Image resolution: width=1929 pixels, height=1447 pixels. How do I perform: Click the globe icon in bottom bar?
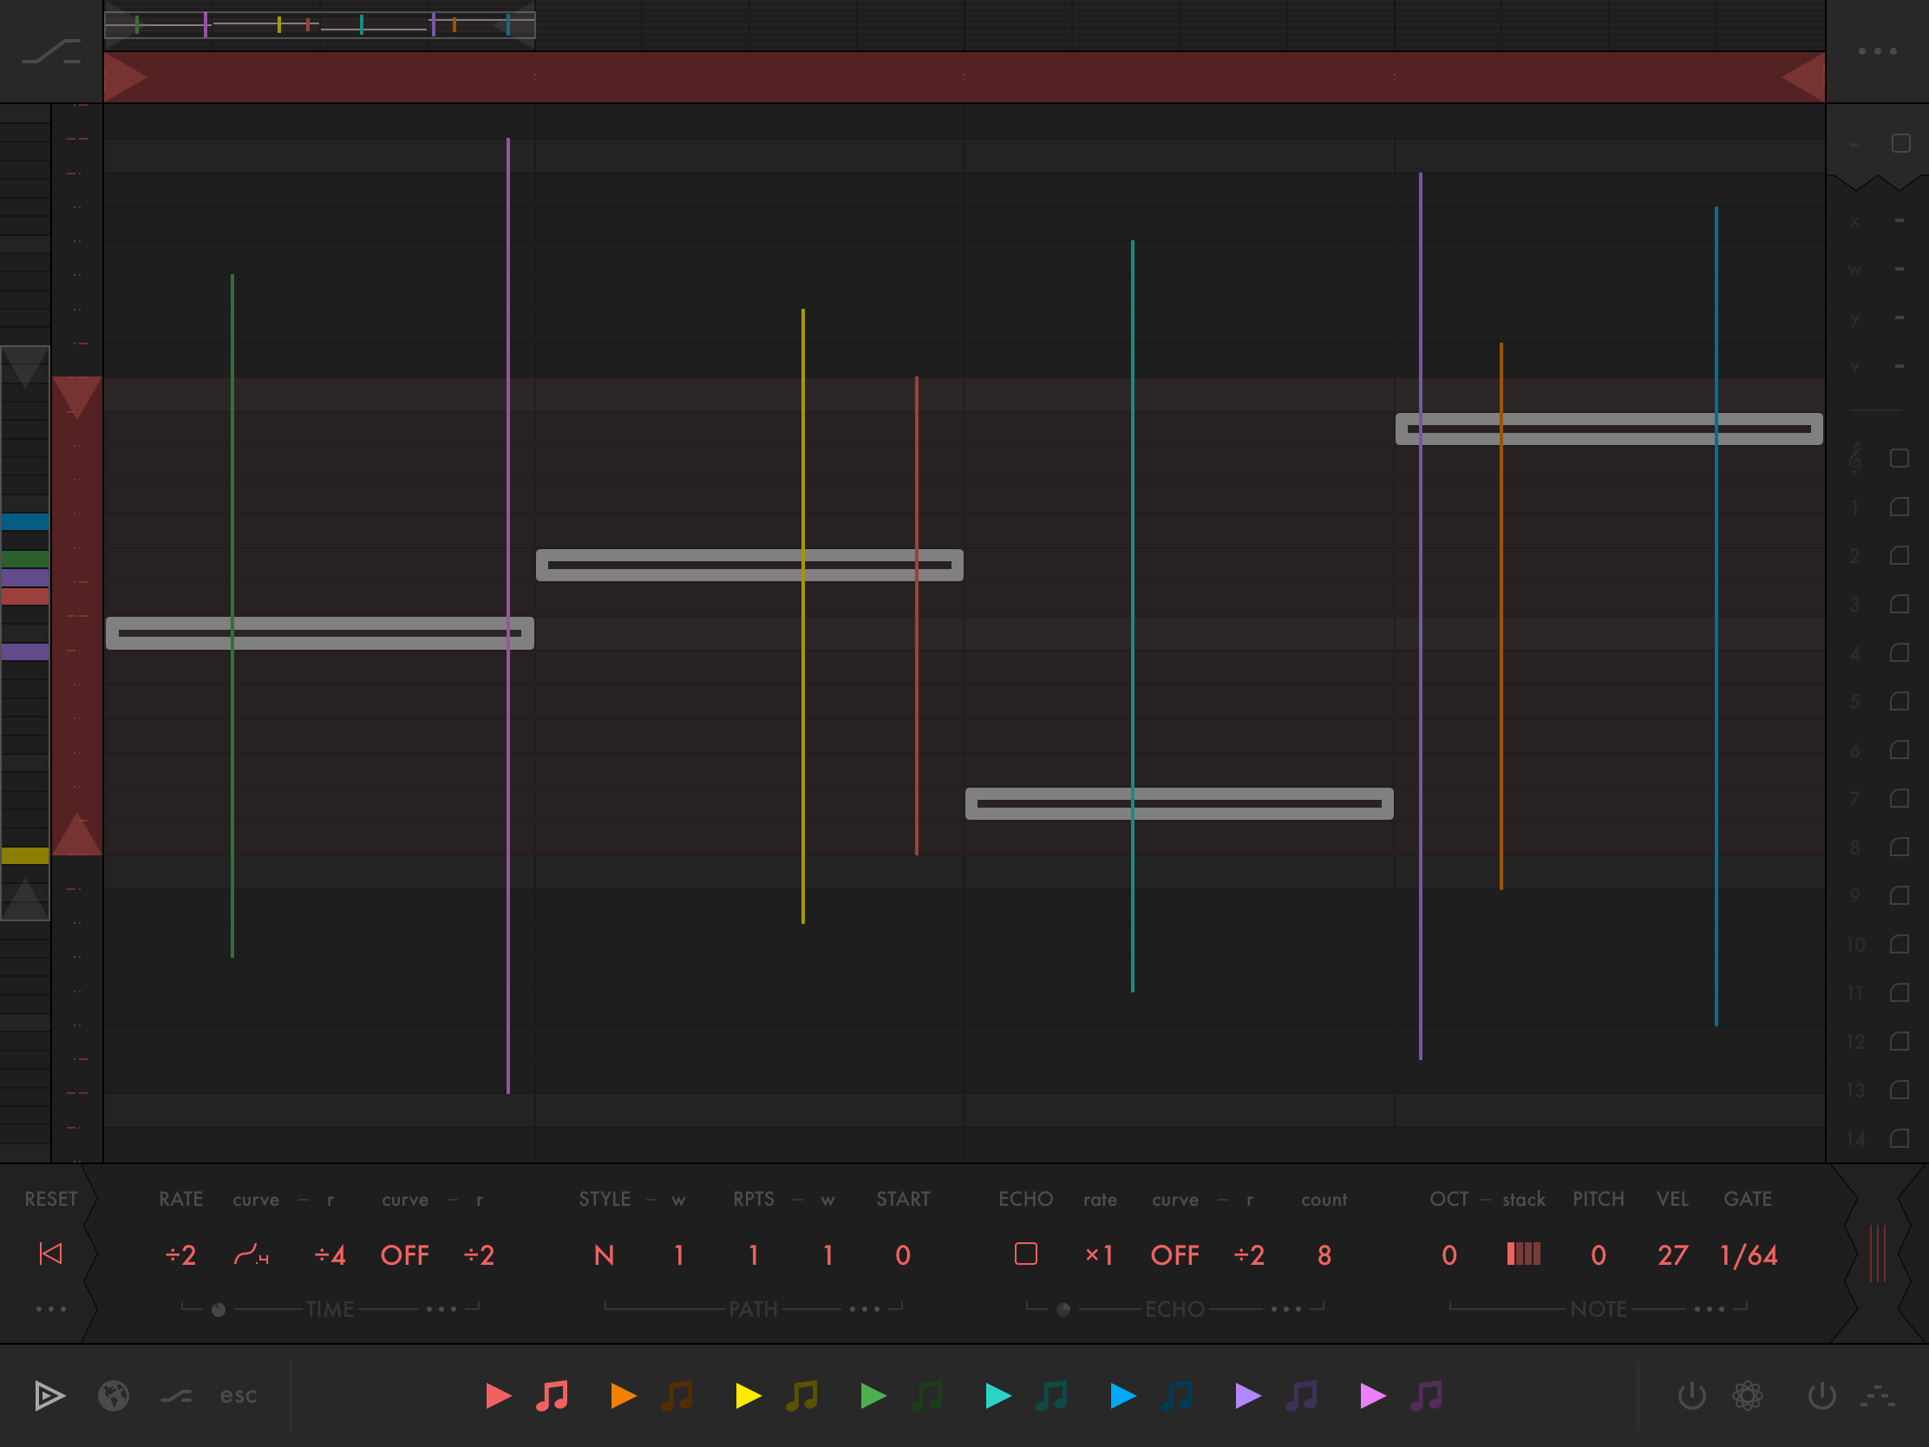point(114,1396)
